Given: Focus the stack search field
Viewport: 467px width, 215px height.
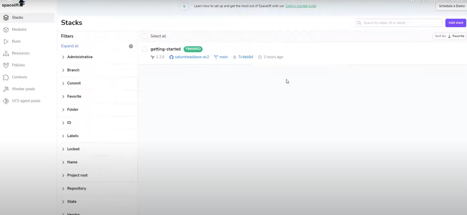Looking at the screenshot, I should coord(399,23).
